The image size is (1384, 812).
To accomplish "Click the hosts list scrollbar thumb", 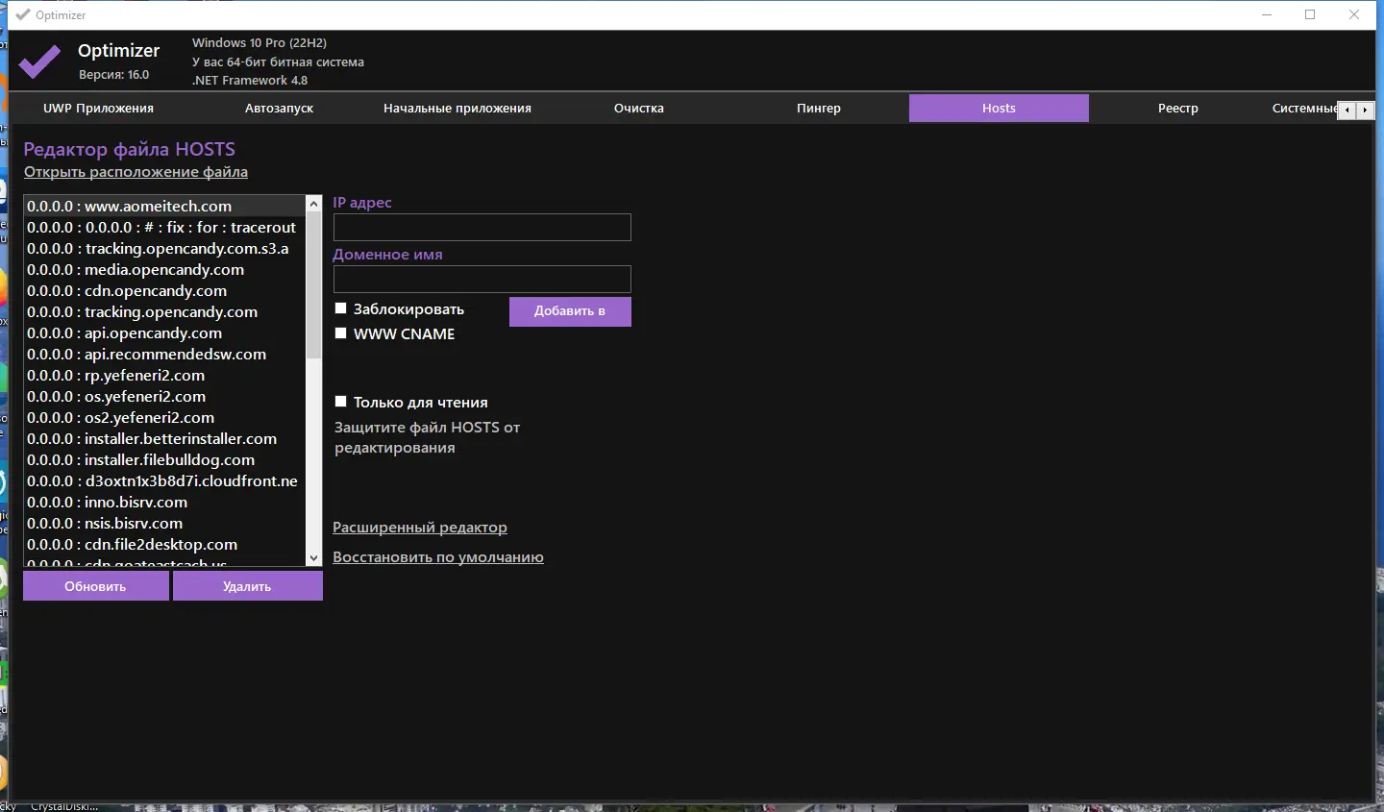I will (313, 286).
